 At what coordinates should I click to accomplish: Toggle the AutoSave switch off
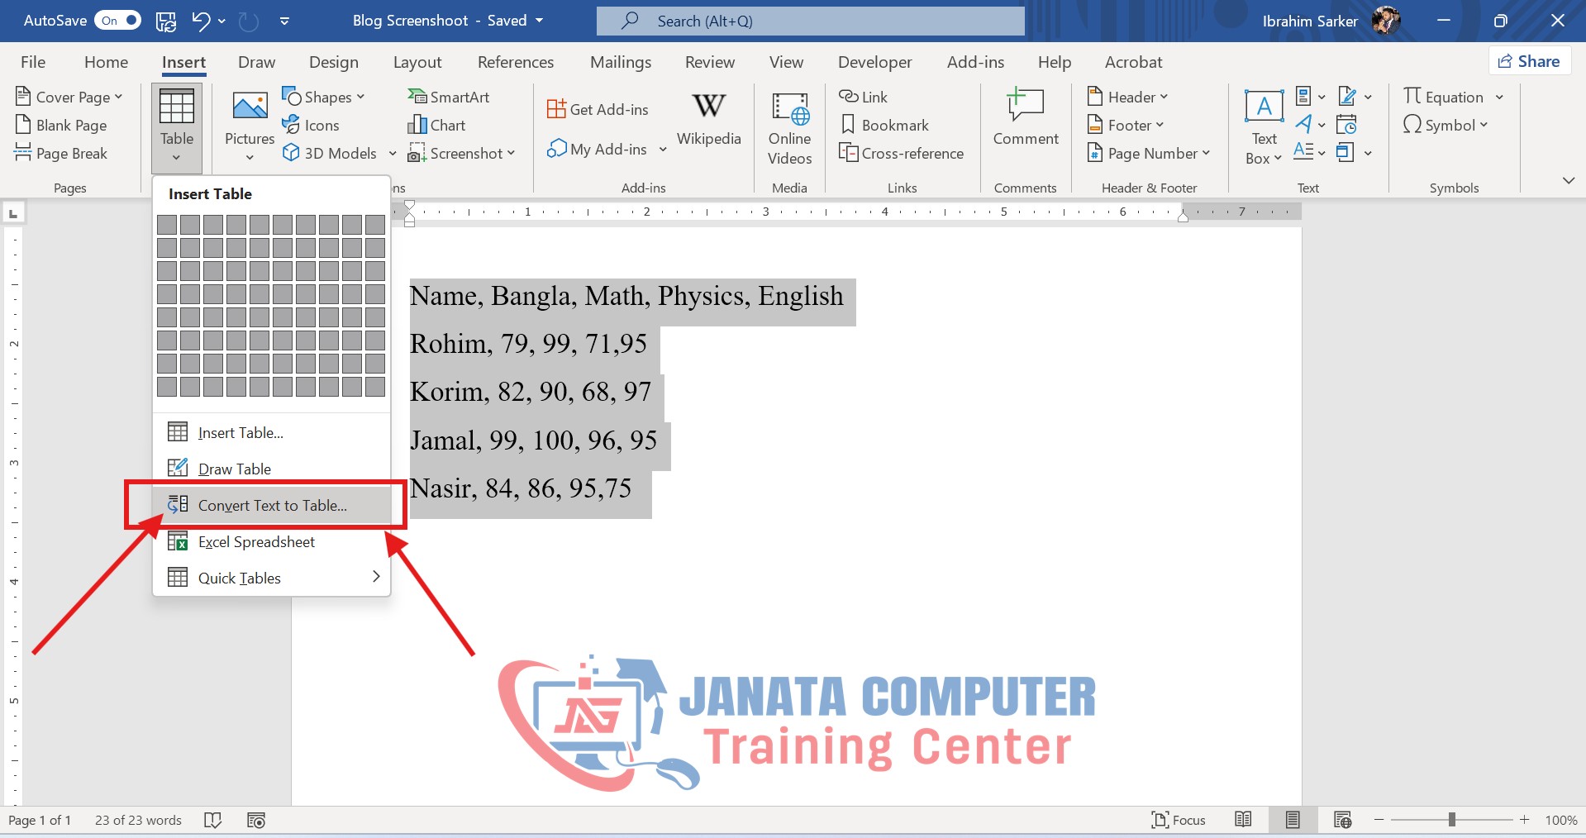[x=118, y=21]
